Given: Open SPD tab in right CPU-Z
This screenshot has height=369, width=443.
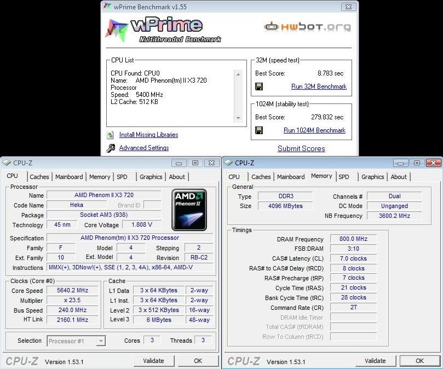Looking at the screenshot, I should tap(344, 177).
